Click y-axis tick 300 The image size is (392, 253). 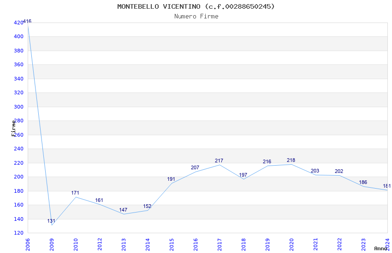[18, 107]
